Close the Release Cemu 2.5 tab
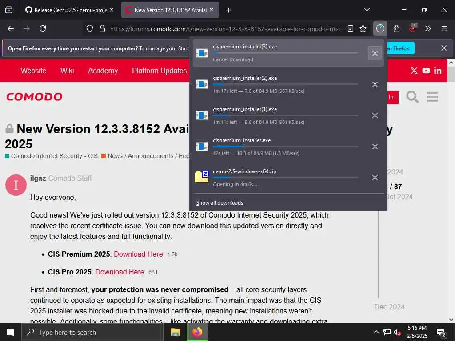This screenshot has height=341, width=455. point(112,10)
